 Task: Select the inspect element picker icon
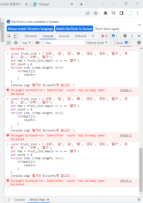(9, 36)
